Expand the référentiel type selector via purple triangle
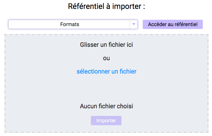The height and width of the screenshot is (136, 212). coord(133,24)
